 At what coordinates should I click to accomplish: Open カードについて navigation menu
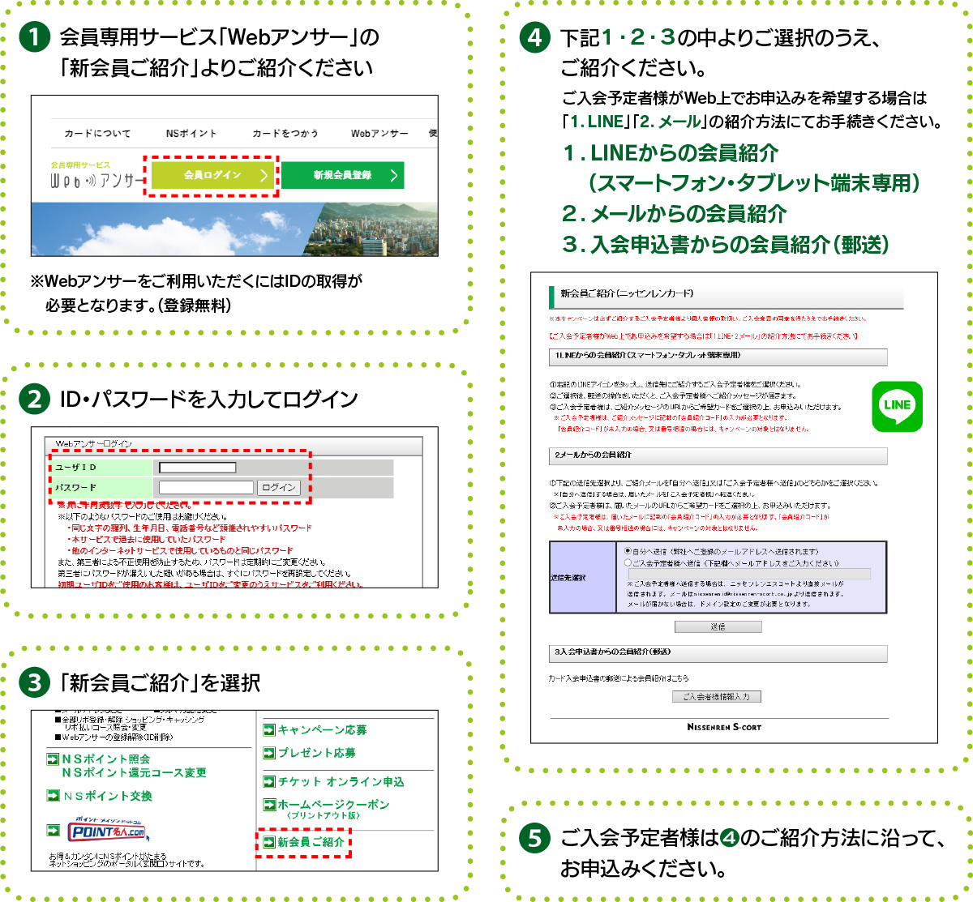(x=97, y=133)
